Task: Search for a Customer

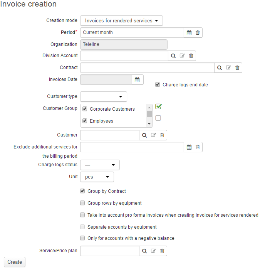Action: point(144,135)
